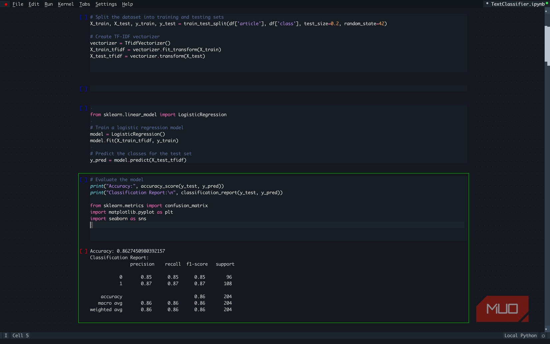Screen dimensions: 550x344
Task: Click the red output prompt bracket beside Accuracy
Action: pos(83,251)
